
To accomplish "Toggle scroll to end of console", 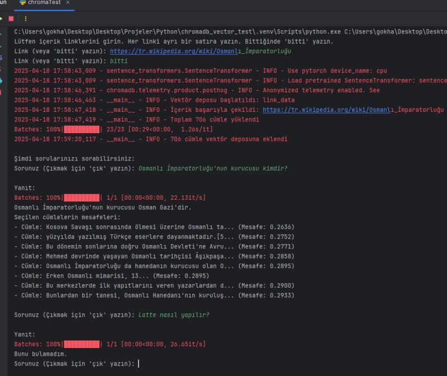I will (2, 68).
